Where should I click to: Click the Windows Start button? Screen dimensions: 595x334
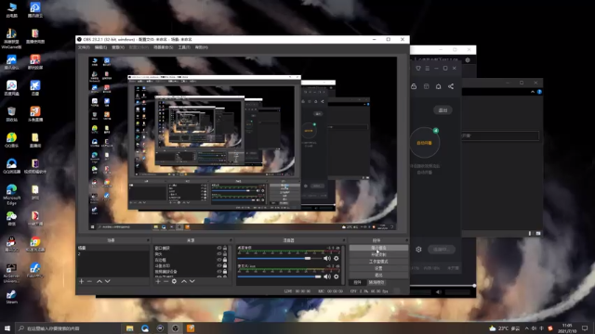(x=7, y=328)
